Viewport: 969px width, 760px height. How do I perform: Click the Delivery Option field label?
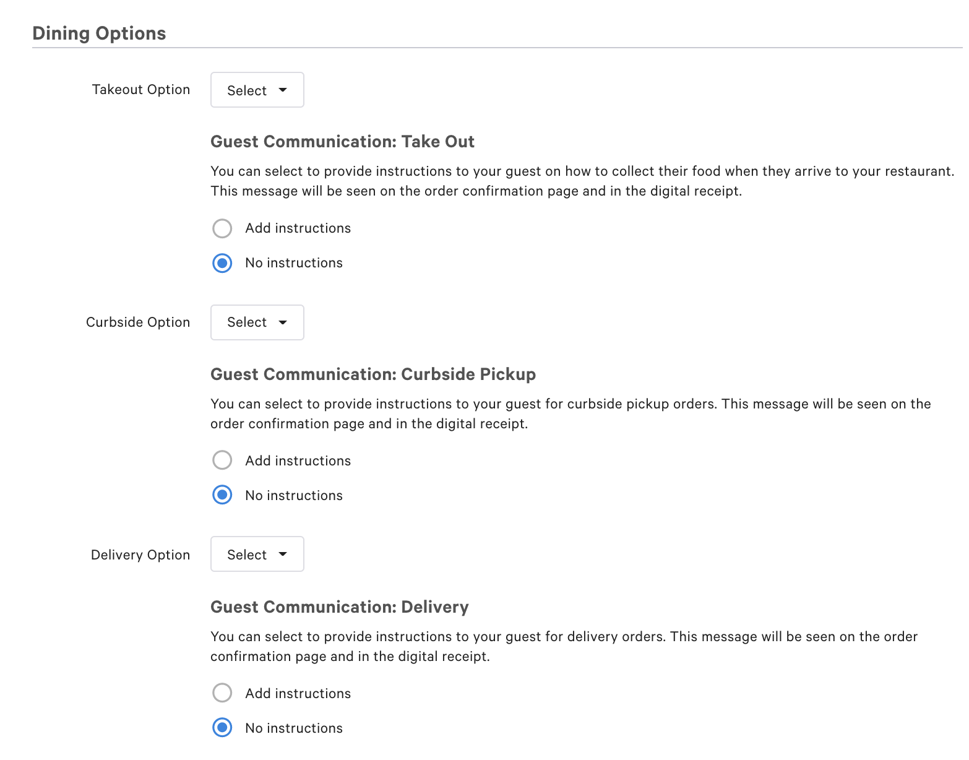(140, 555)
